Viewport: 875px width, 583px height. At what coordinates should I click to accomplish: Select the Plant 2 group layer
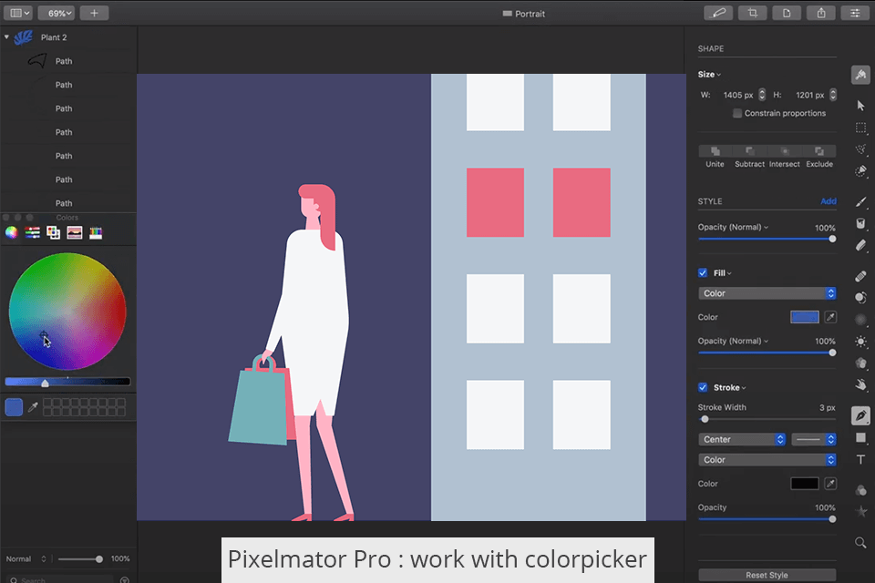68,37
